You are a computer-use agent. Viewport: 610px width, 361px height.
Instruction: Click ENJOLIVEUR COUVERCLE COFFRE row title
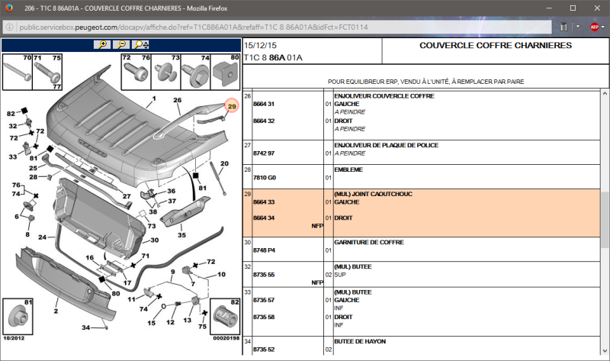point(384,96)
